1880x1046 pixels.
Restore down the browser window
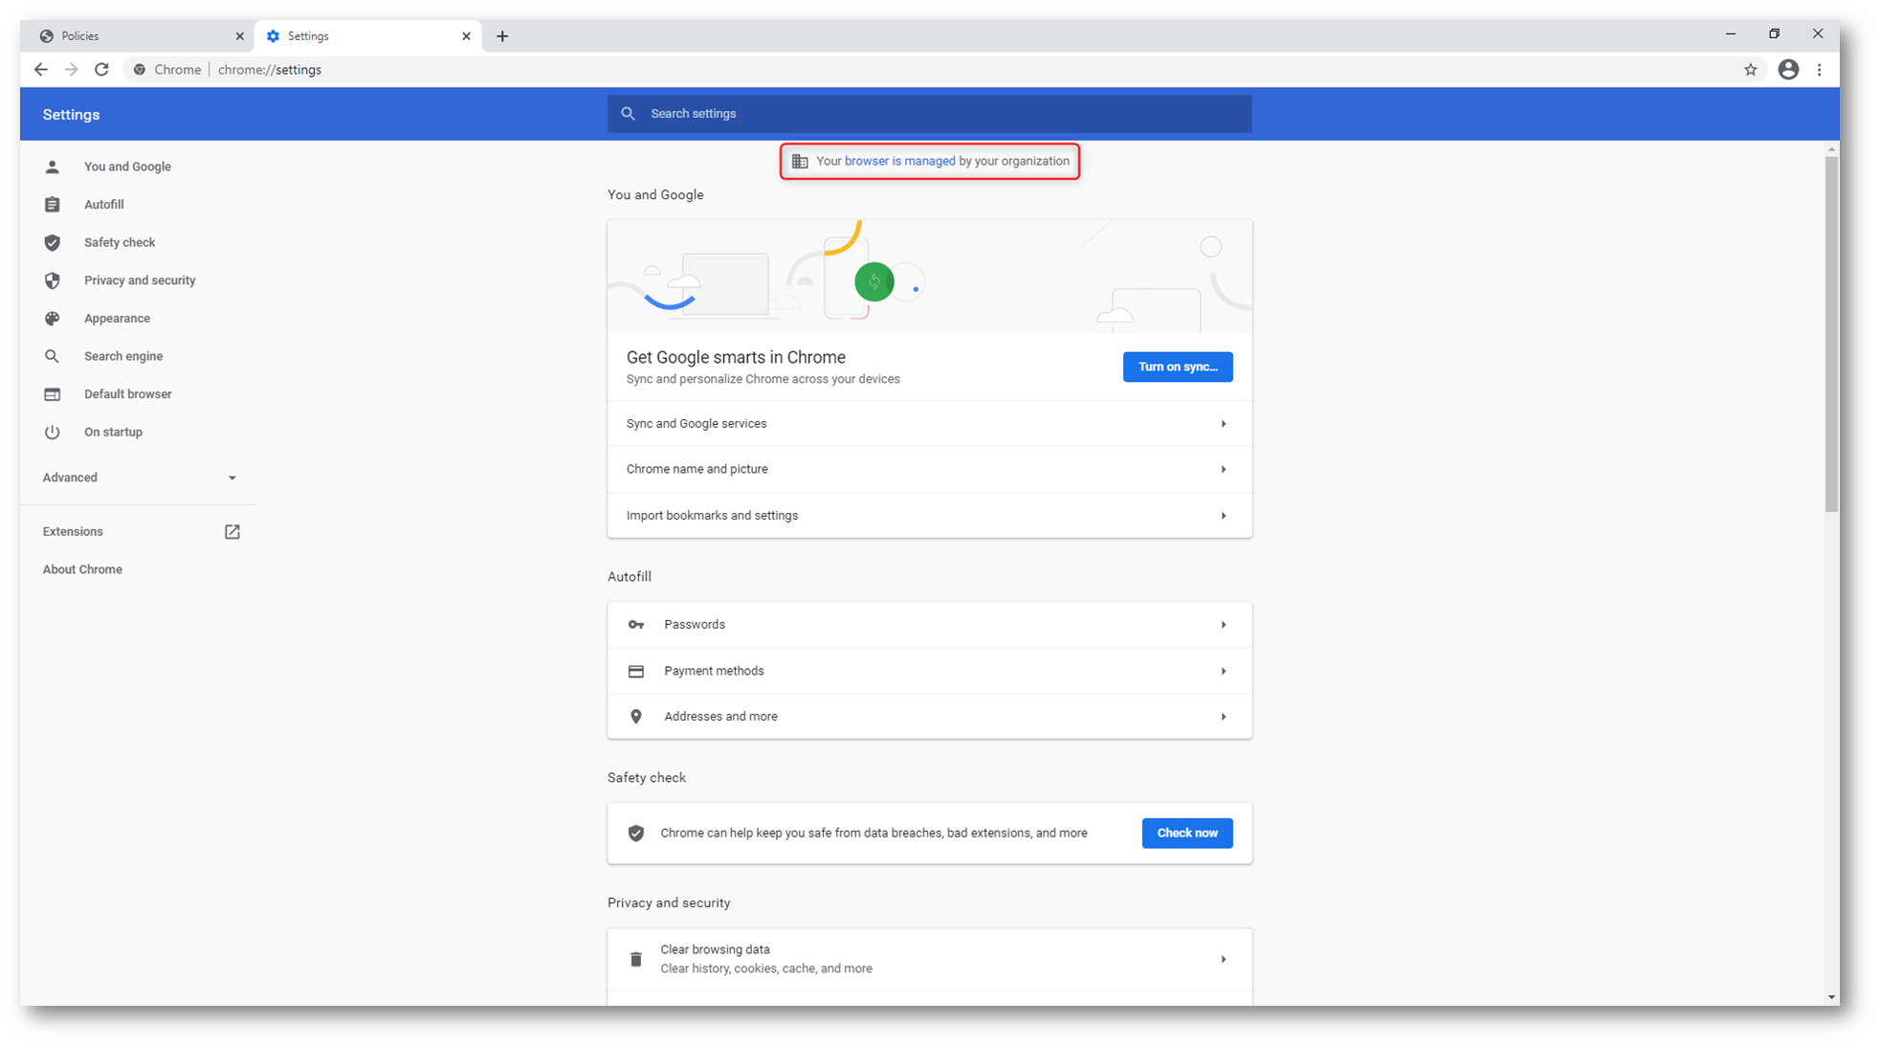pyautogui.click(x=1774, y=33)
